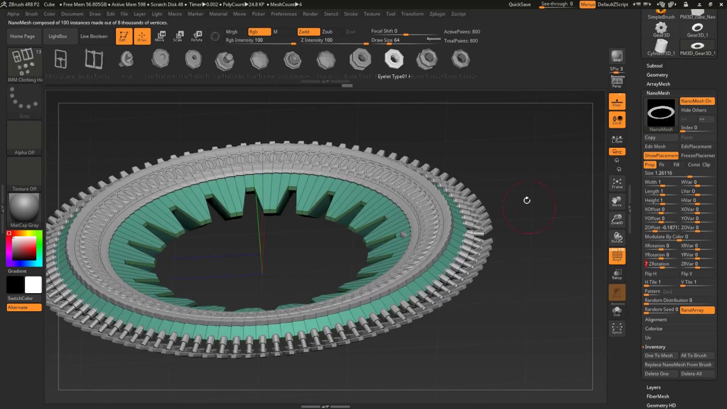Click Replace NanoMesh From Brush

click(x=678, y=365)
